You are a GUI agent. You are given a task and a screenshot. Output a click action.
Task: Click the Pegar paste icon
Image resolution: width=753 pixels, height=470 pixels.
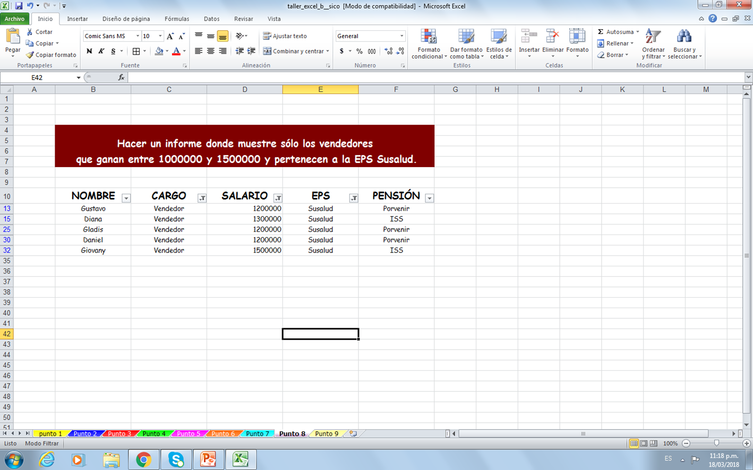[13, 37]
